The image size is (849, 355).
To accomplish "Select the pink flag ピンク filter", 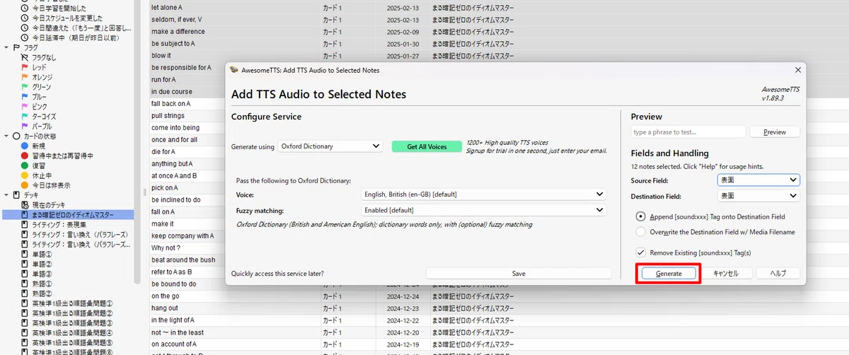I will [35, 106].
